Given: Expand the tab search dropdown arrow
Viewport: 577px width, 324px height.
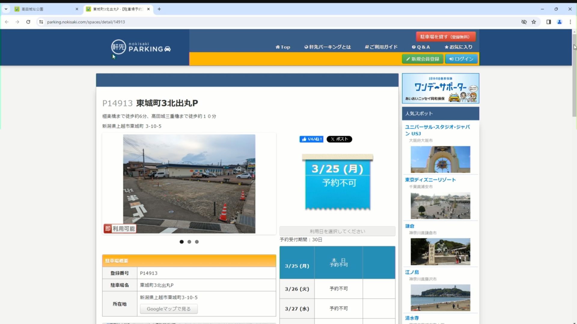Looking at the screenshot, I should click(6, 9).
